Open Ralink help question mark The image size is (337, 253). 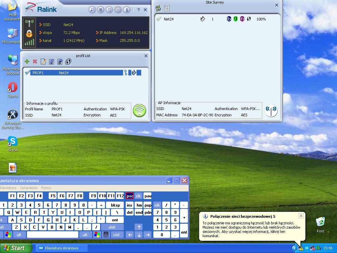[x=139, y=10]
